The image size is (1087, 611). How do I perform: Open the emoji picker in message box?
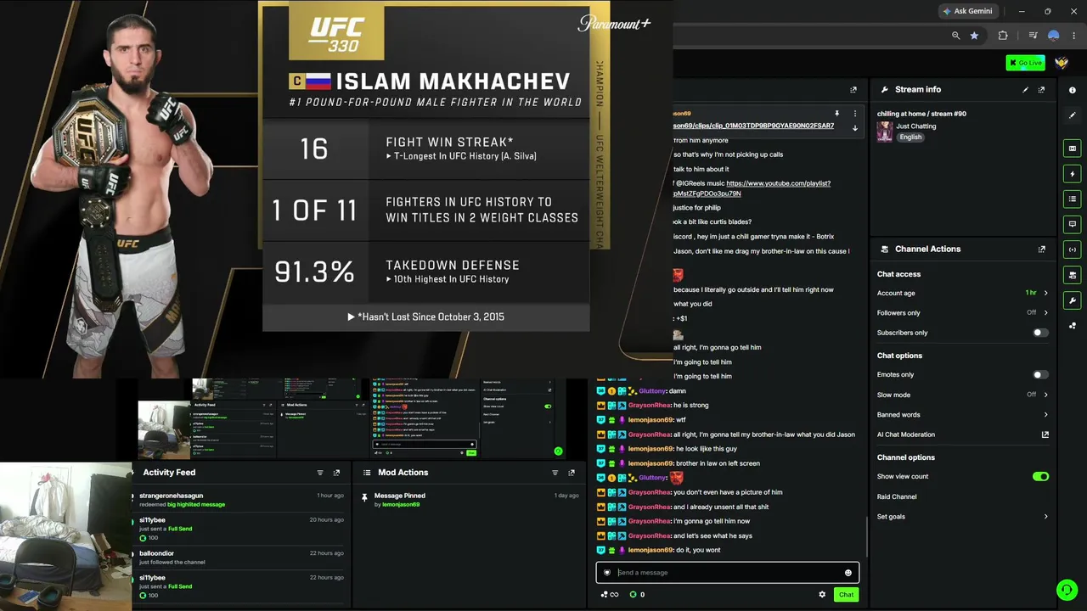click(848, 573)
